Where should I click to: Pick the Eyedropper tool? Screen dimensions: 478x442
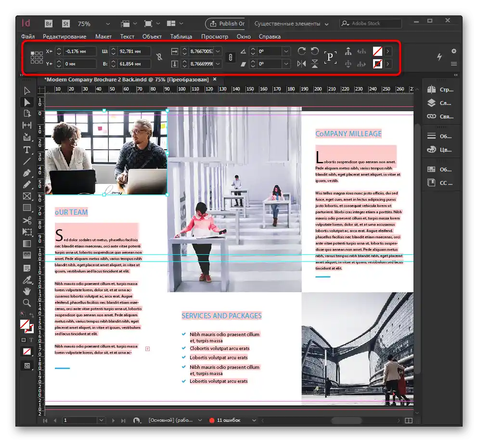(27, 279)
